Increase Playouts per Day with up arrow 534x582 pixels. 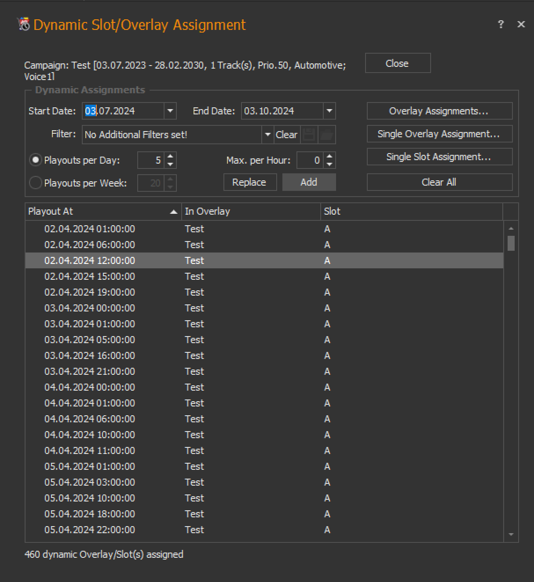tap(170, 156)
